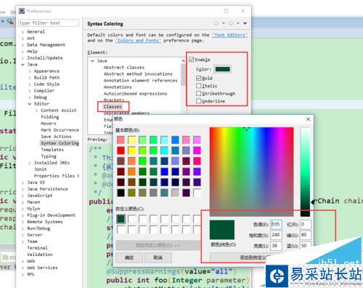The image size is (363, 288).
Task: Open Mark Occurrences page
Action: click(60, 130)
